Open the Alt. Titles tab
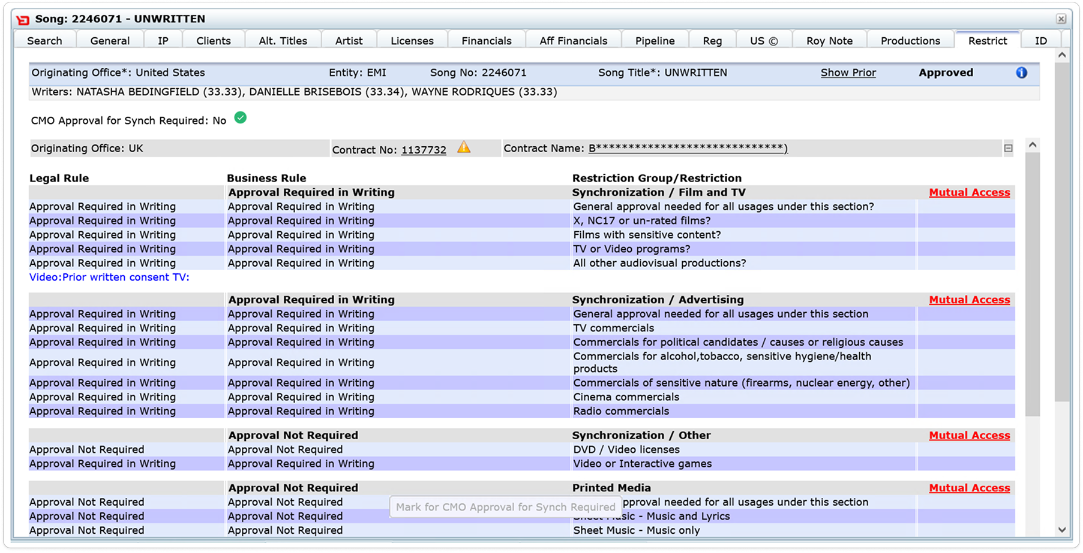 click(x=283, y=41)
